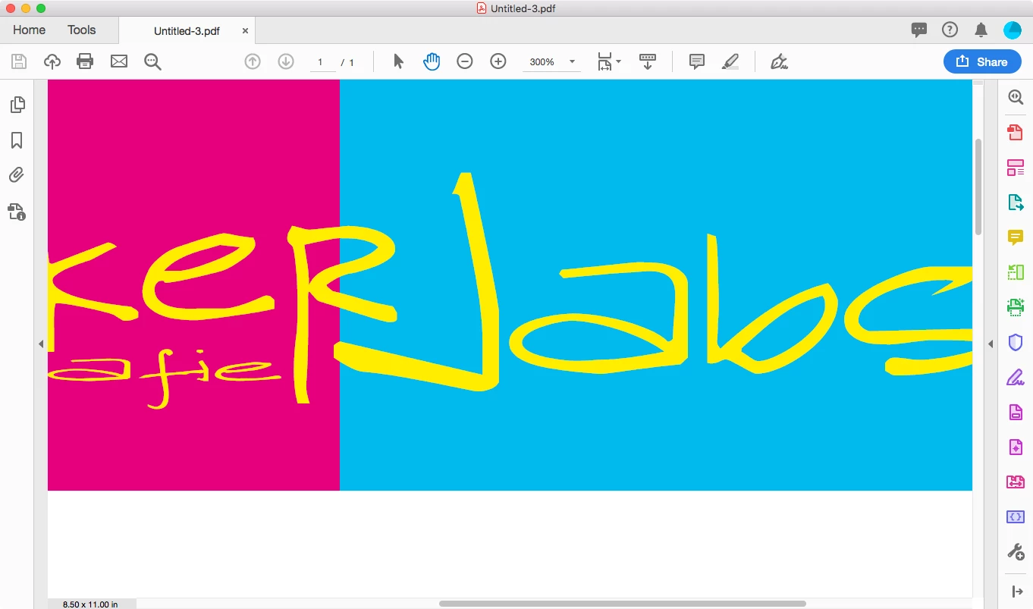Zoom in with plus button

[498, 61]
